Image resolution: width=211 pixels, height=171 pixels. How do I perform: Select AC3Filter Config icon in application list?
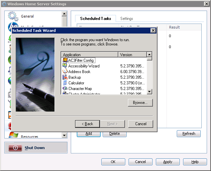tap(65, 60)
